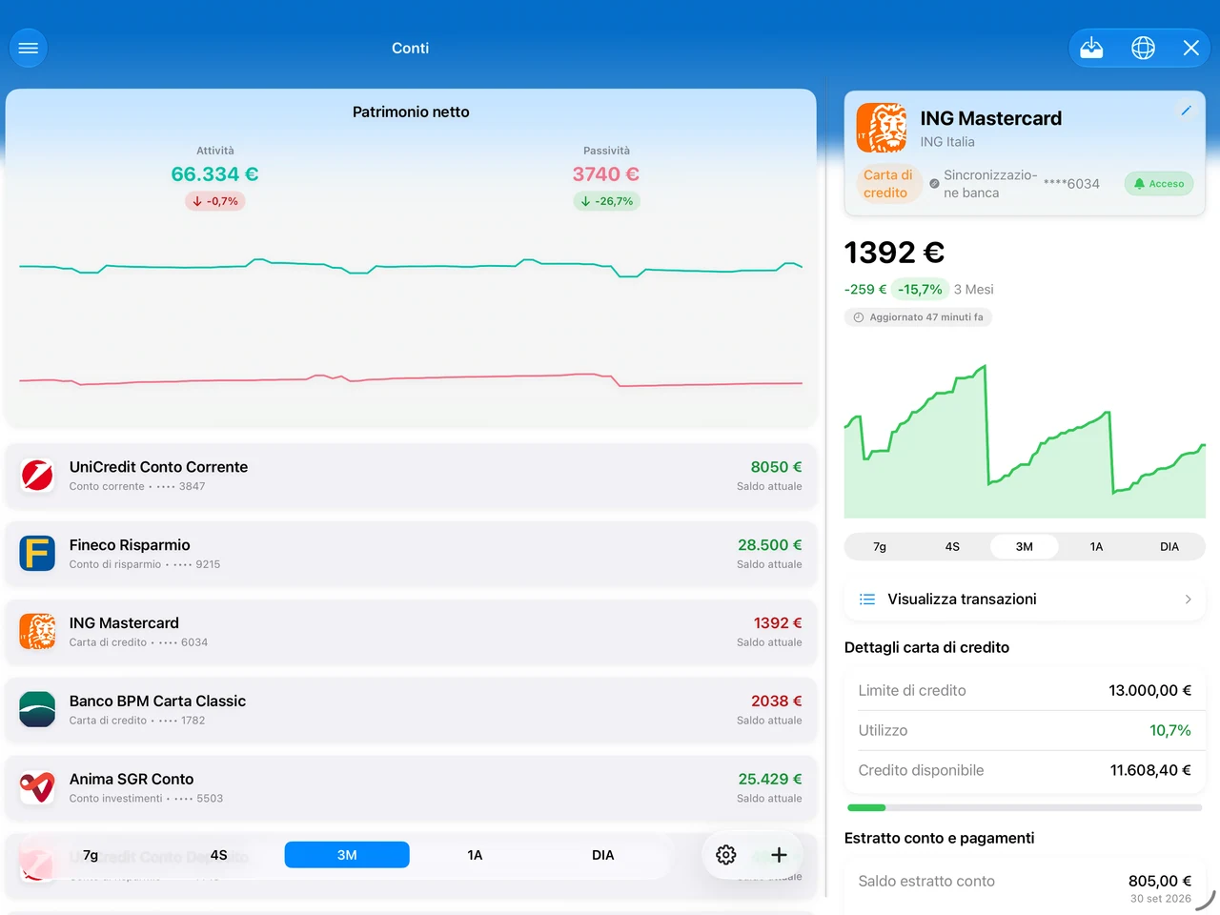Click the ING logo in accounts list
Viewport: 1220px width, 915px height.
point(37,631)
